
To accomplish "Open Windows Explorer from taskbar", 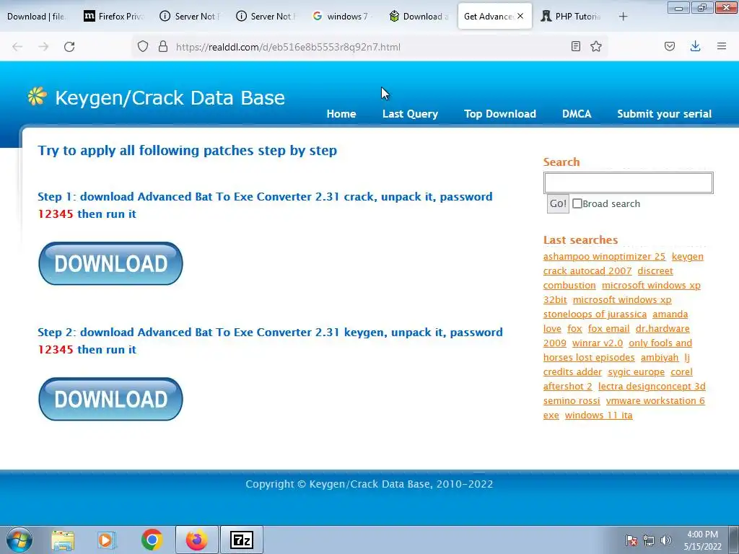I will (x=63, y=540).
